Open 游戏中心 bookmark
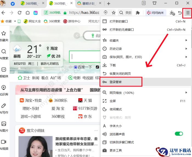The image size is (192, 157). pyautogui.click(x=72, y=21)
